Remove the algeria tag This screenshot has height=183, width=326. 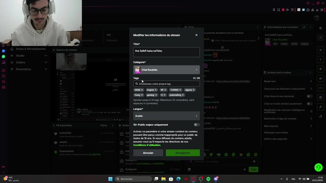pyautogui.click(x=194, y=90)
